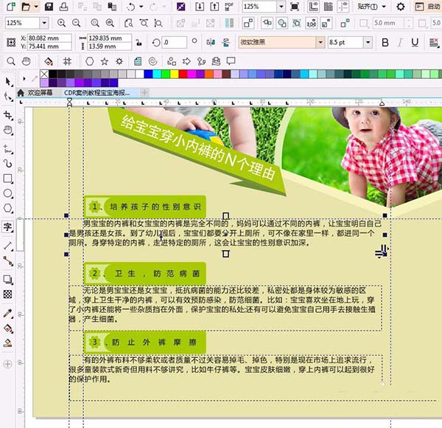This screenshot has width=442, height=428.
Task: Click the Zoom in magnifier
Action: pos(61,23)
